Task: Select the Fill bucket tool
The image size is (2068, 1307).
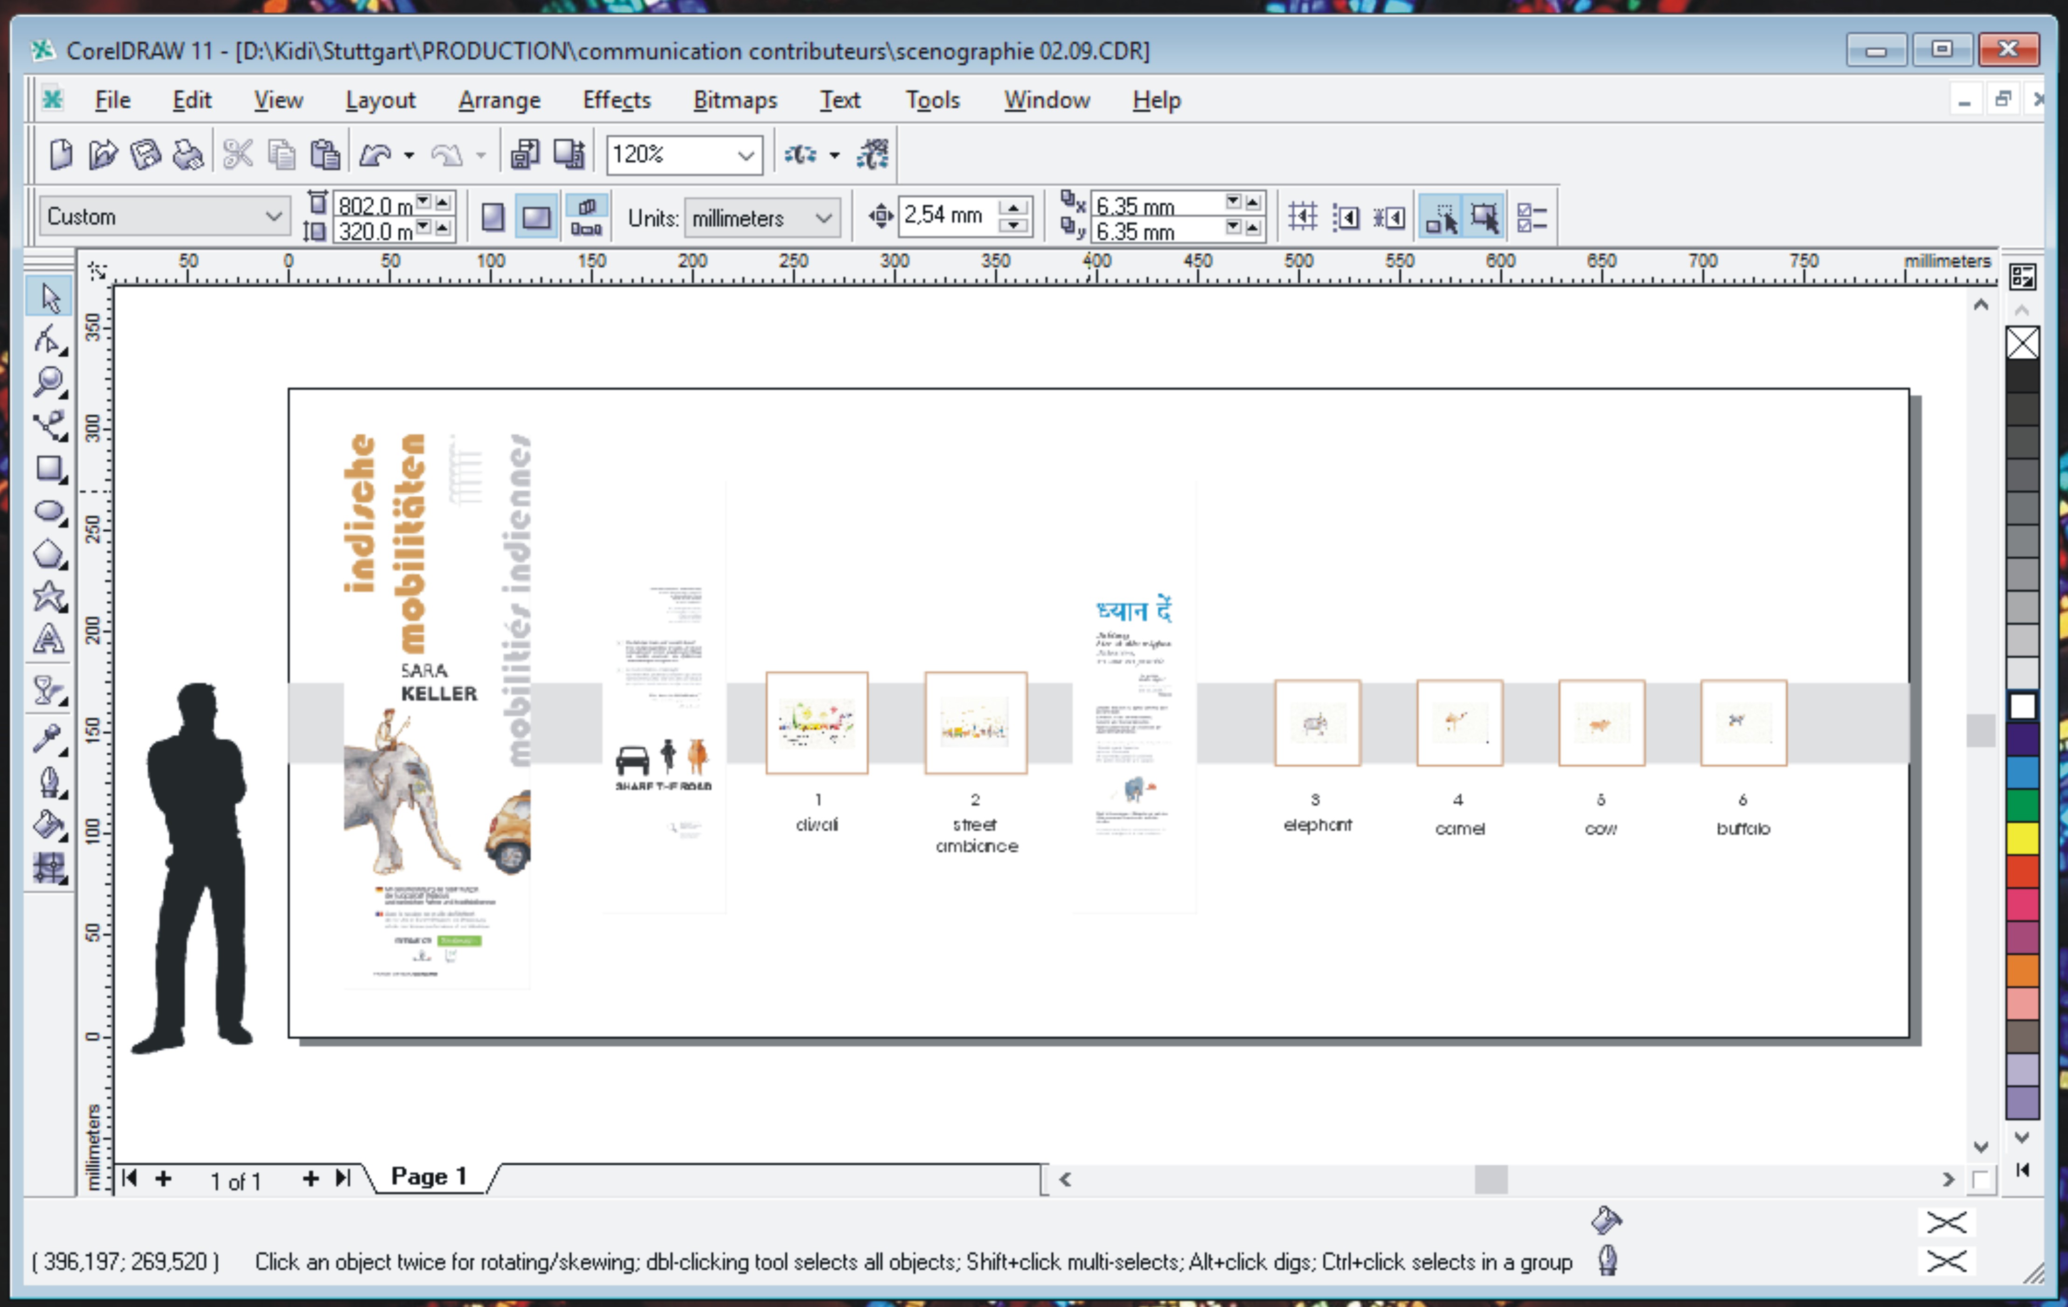Action: (x=50, y=826)
